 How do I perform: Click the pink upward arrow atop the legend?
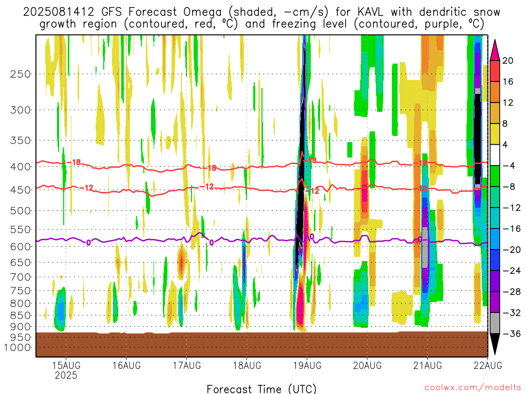(x=495, y=50)
